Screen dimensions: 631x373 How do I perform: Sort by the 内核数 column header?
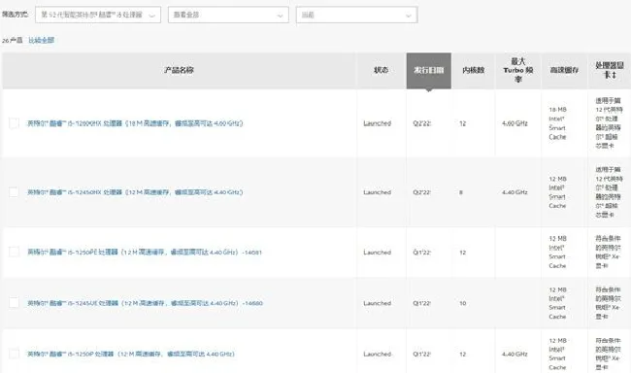pos(474,71)
